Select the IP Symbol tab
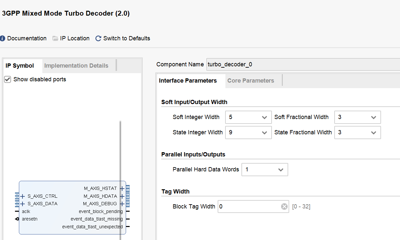 pos(20,66)
